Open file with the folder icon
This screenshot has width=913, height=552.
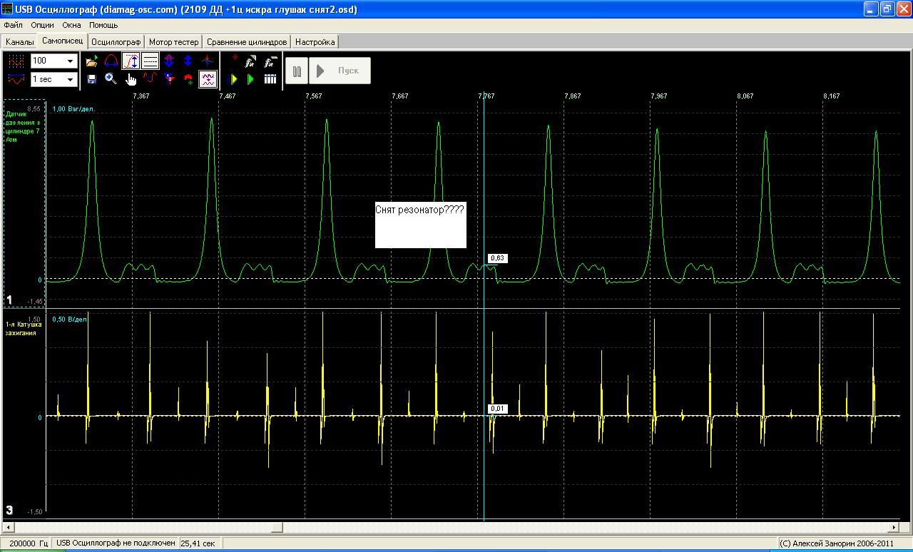click(91, 61)
